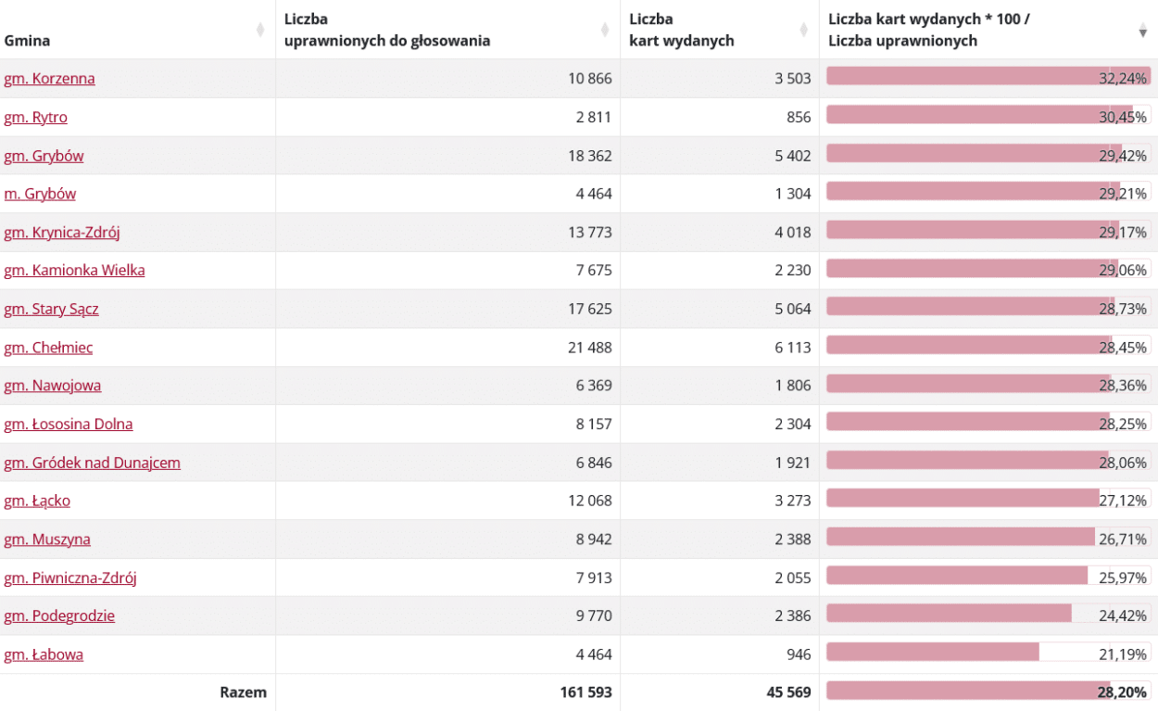Click descending sort arrow in percentage column
Screen dimensions: 1158x711
pyautogui.click(x=1142, y=32)
